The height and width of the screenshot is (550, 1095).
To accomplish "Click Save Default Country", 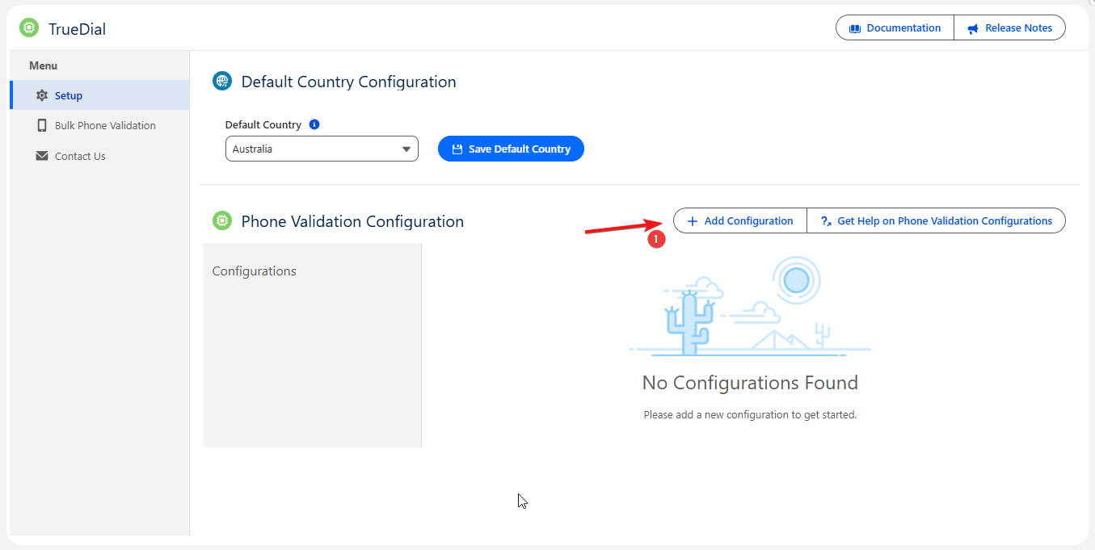I will pyautogui.click(x=511, y=149).
